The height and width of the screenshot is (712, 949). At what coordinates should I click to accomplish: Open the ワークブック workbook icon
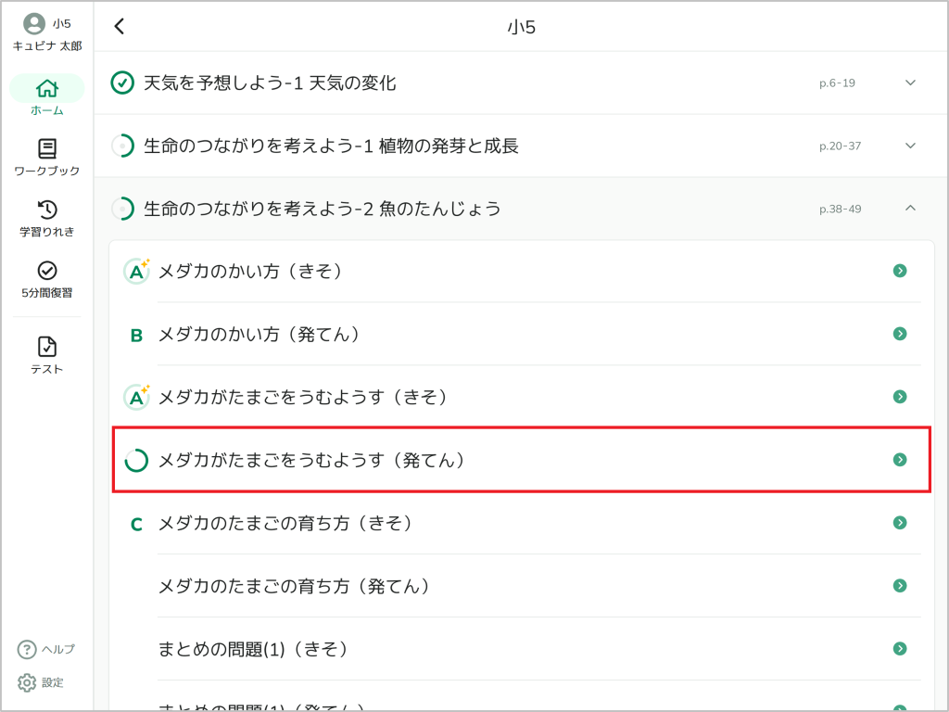tap(46, 148)
